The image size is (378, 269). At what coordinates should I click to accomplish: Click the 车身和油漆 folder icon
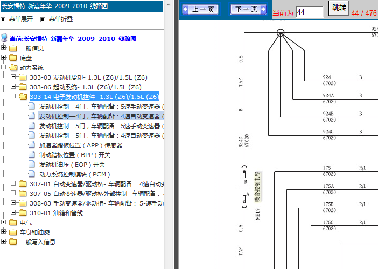[13, 232]
